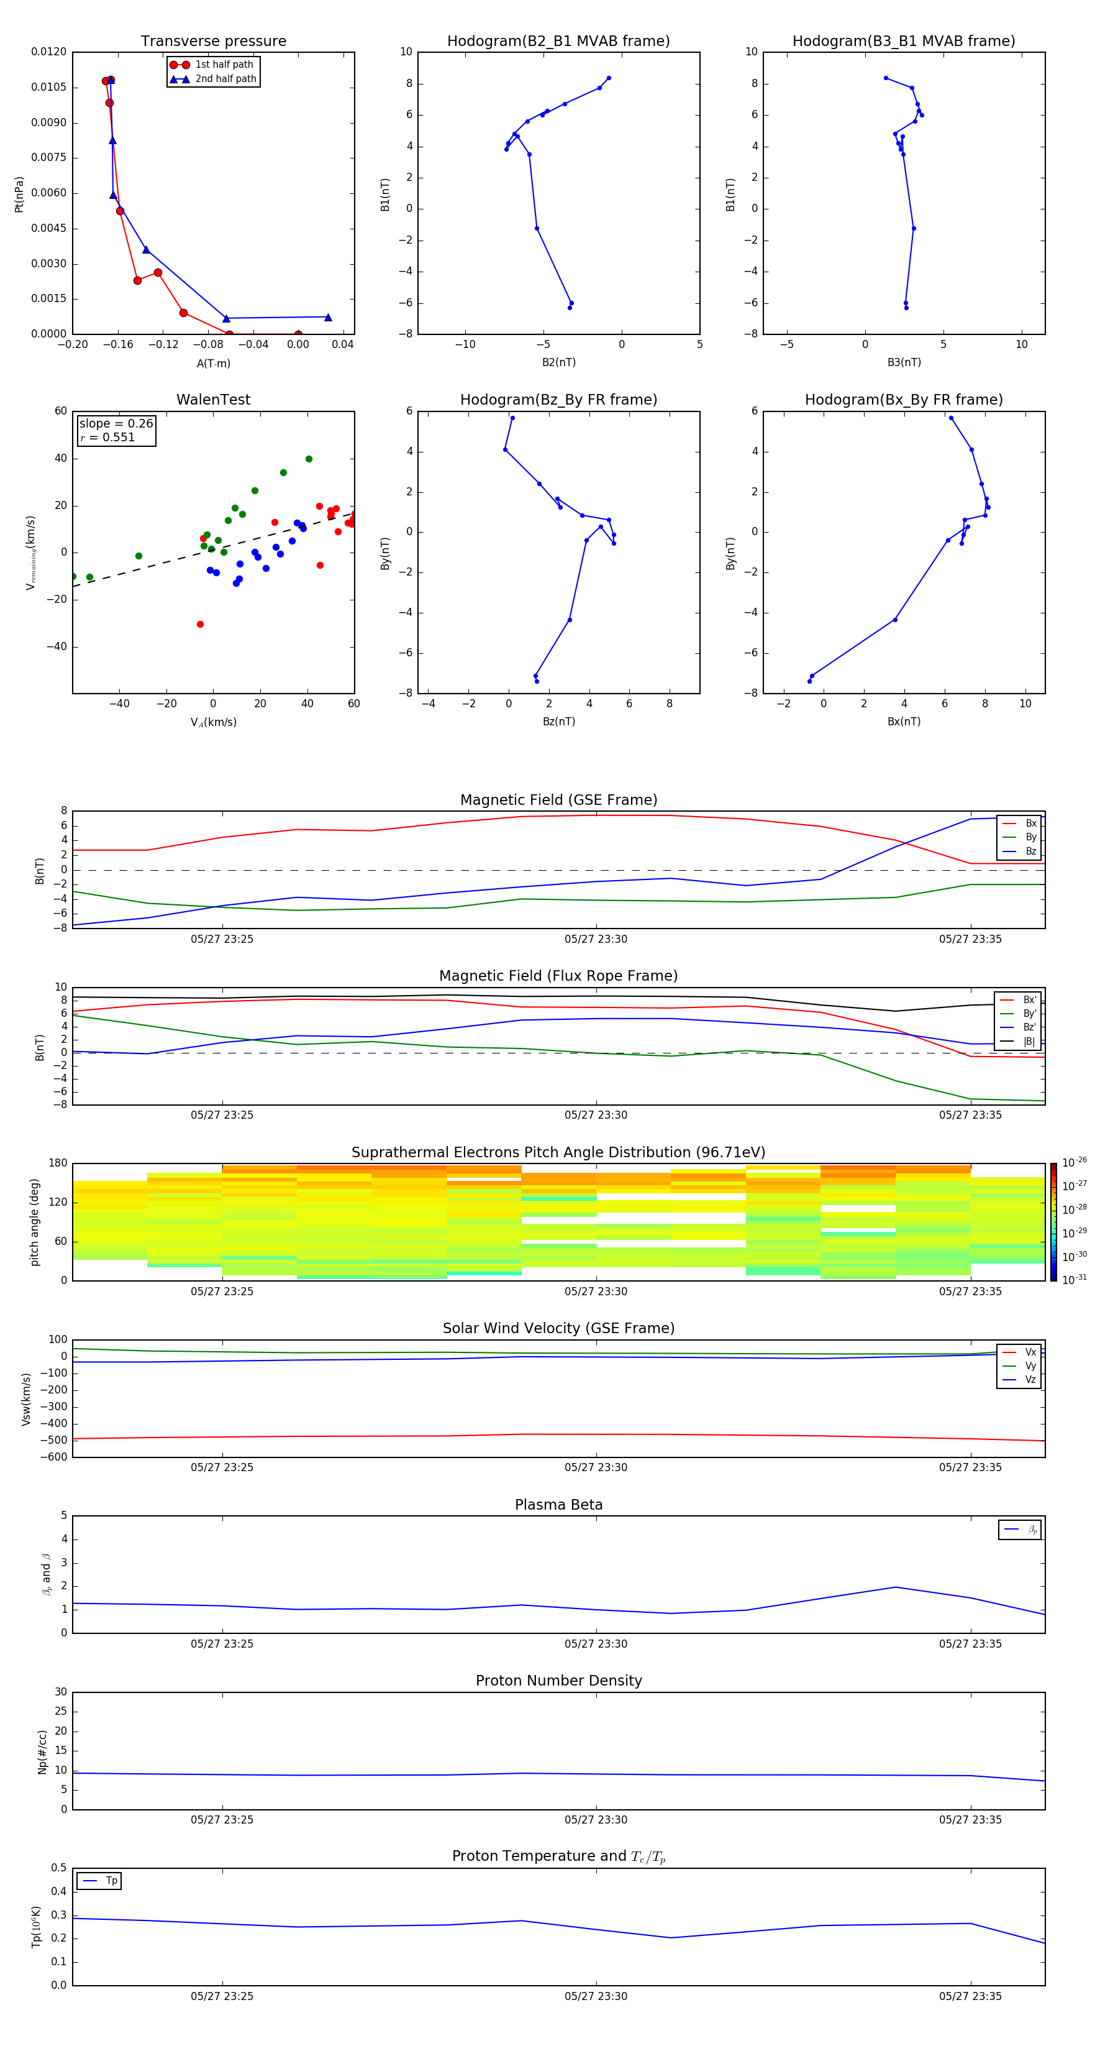Click the pitch angle color bar

(1053, 1222)
